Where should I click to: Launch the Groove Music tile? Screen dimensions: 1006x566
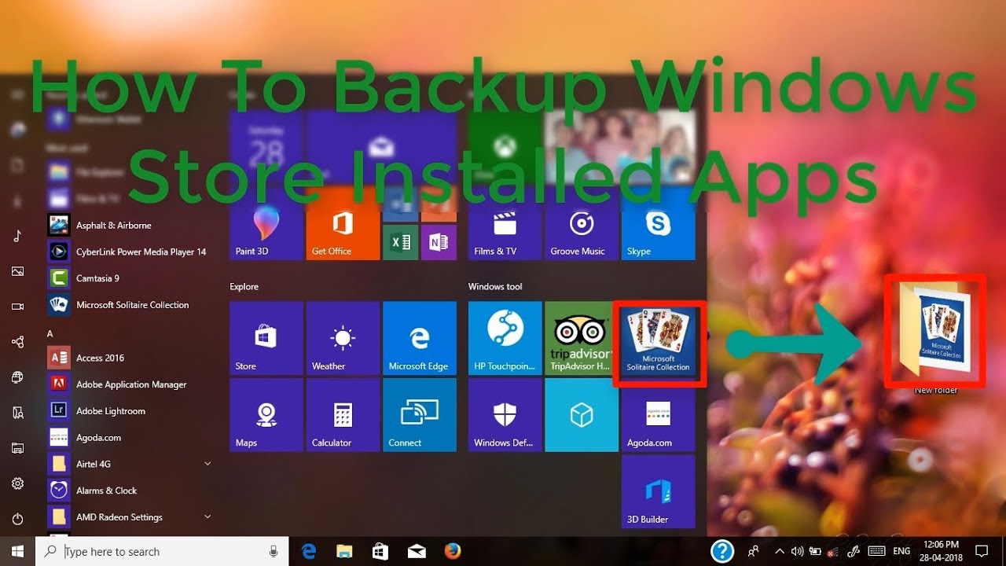(582, 223)
